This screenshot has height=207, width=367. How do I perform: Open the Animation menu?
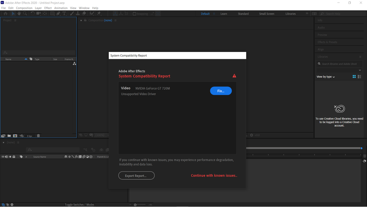(x=61, y=8)
